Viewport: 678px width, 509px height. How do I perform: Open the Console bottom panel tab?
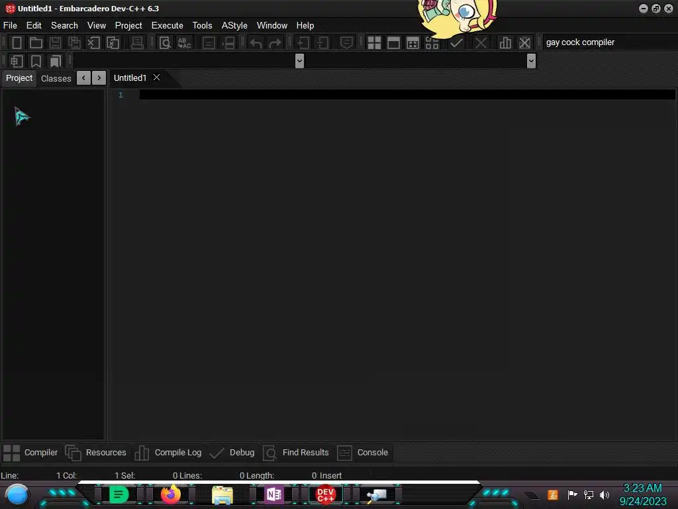click(x=362, y=453)
